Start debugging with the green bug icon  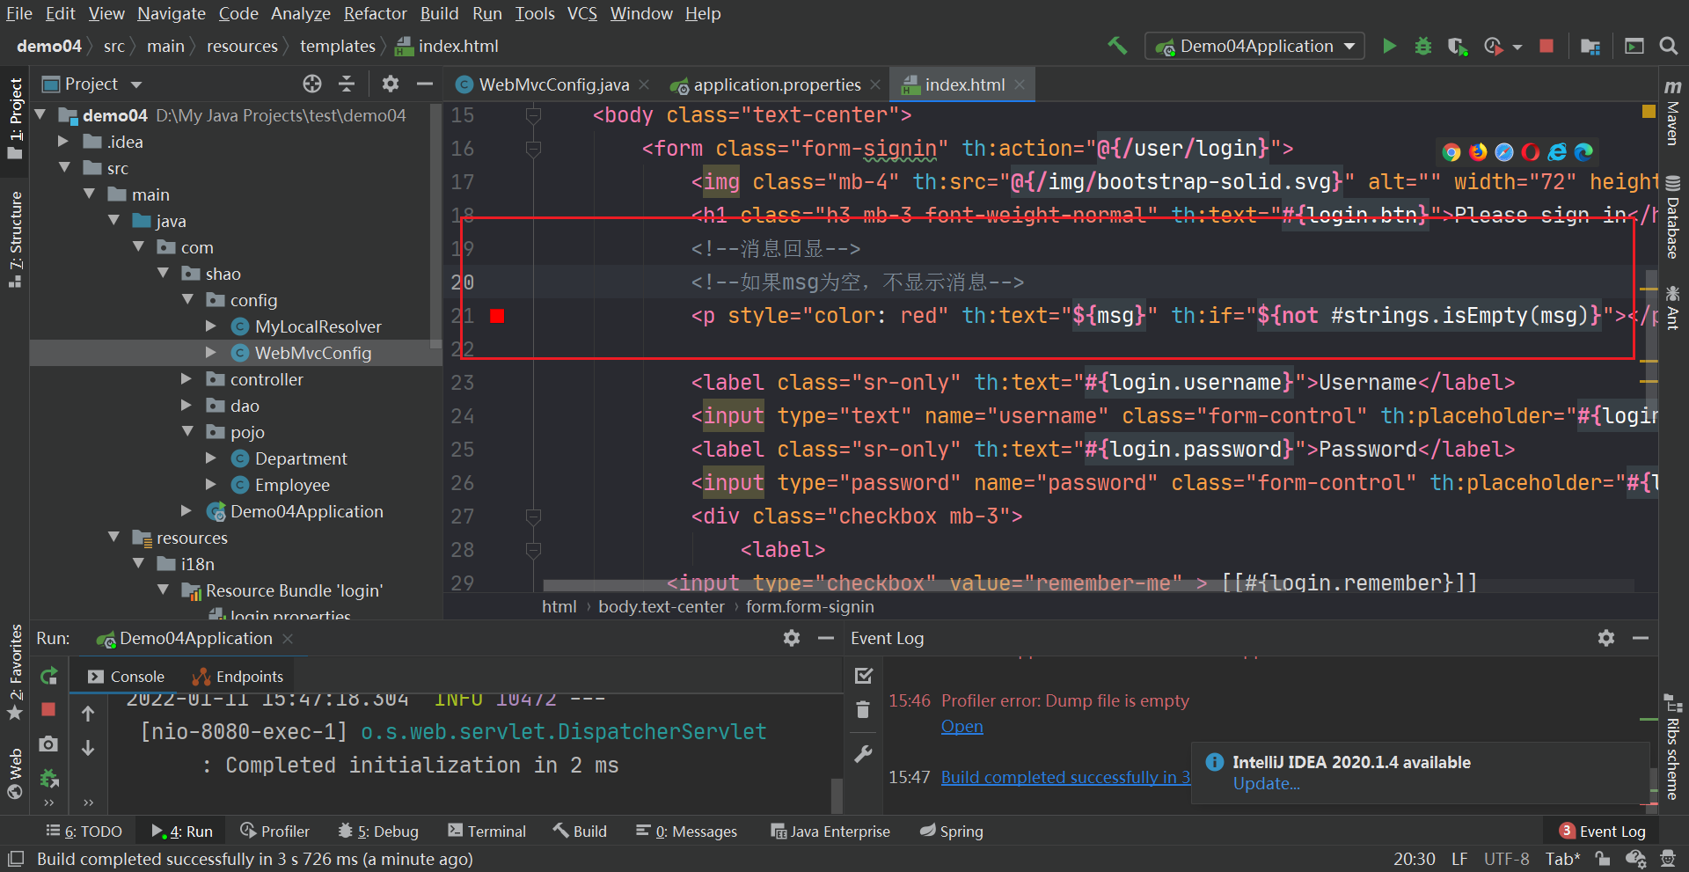point(1422,46)
